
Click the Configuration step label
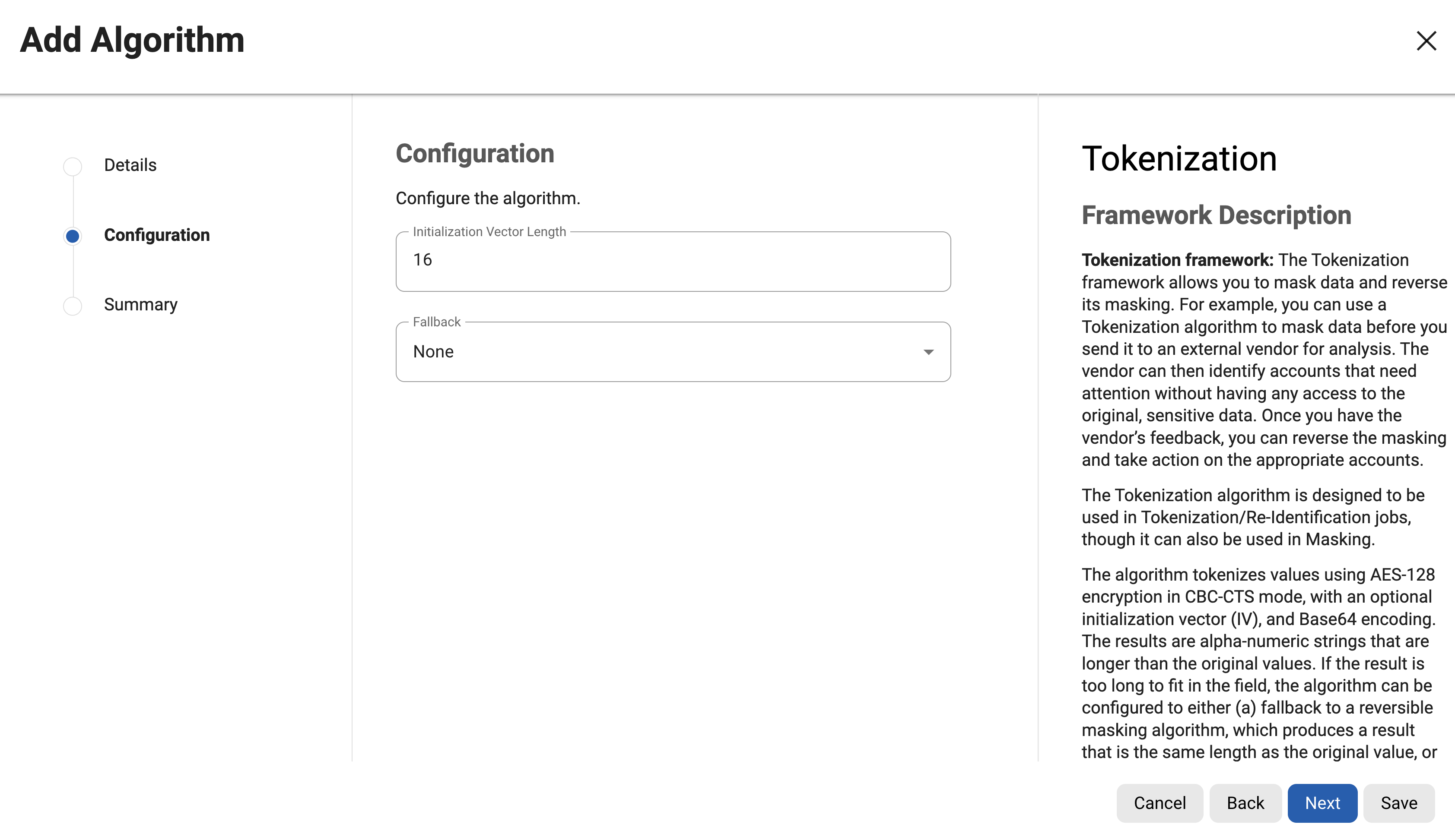[x=156, y=235]
